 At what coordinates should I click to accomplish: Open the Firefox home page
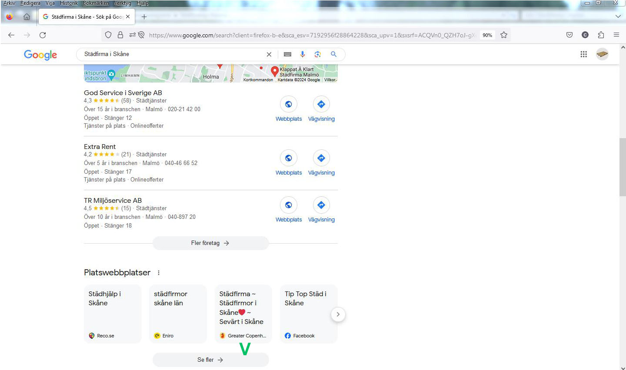coord(27,17)
